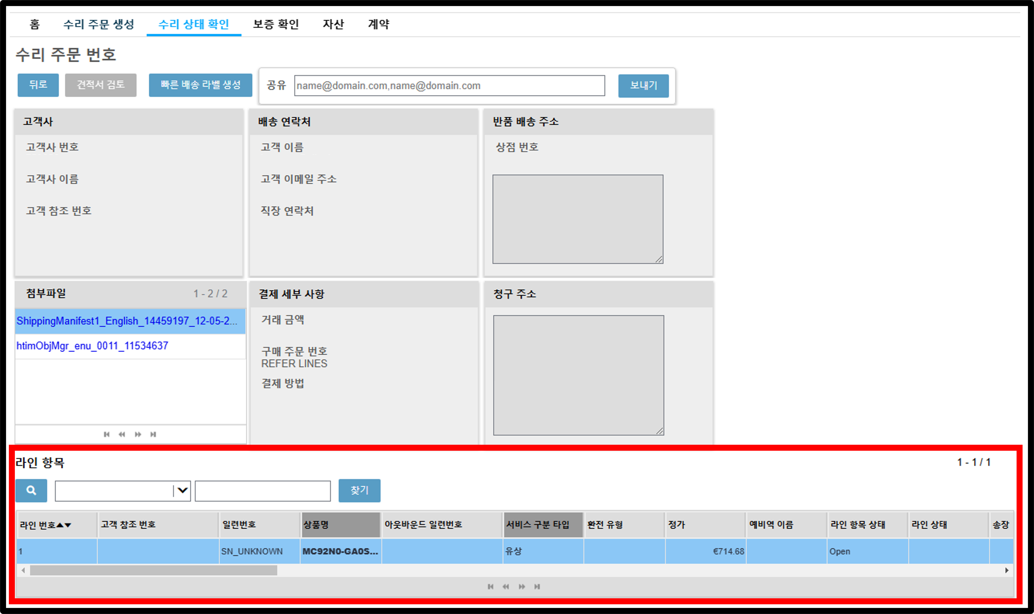1034x614 pixels.
Task: Go to last page of attachments list
Action: (x=153, y=434)
